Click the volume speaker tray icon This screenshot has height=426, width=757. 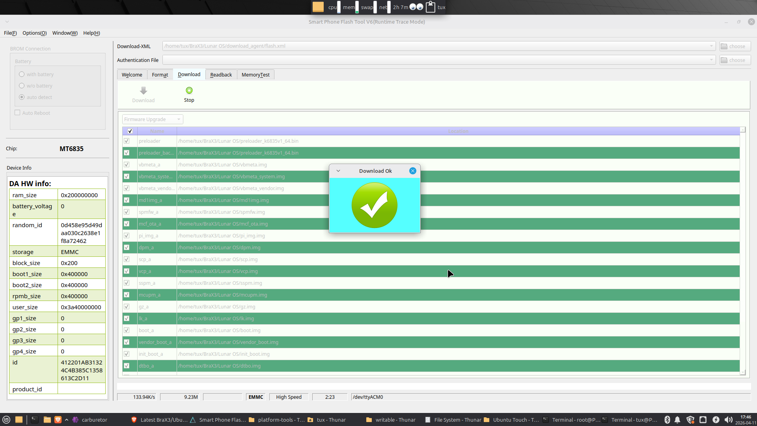point(728,420)
